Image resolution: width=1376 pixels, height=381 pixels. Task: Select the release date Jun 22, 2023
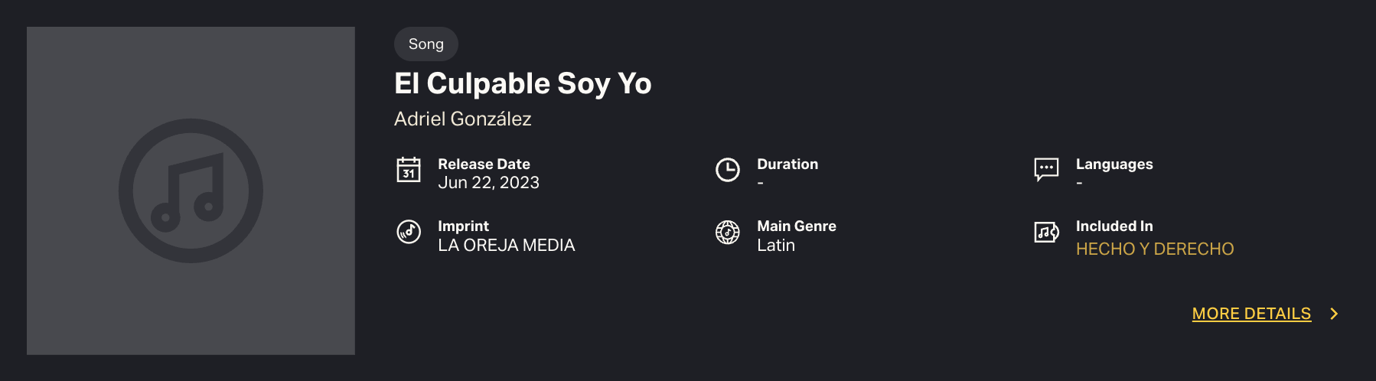point(488,183)
